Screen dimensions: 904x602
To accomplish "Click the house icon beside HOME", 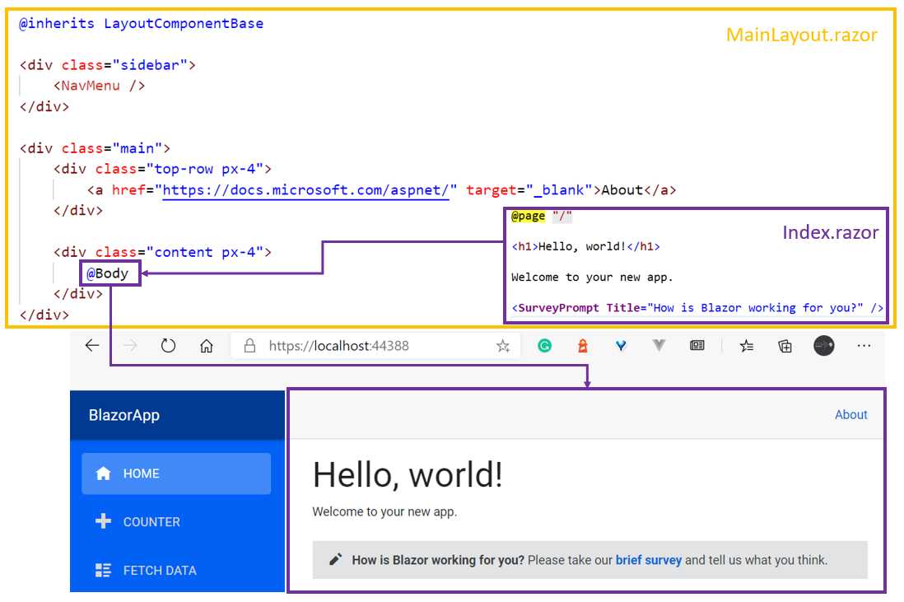I will point(104,473).
